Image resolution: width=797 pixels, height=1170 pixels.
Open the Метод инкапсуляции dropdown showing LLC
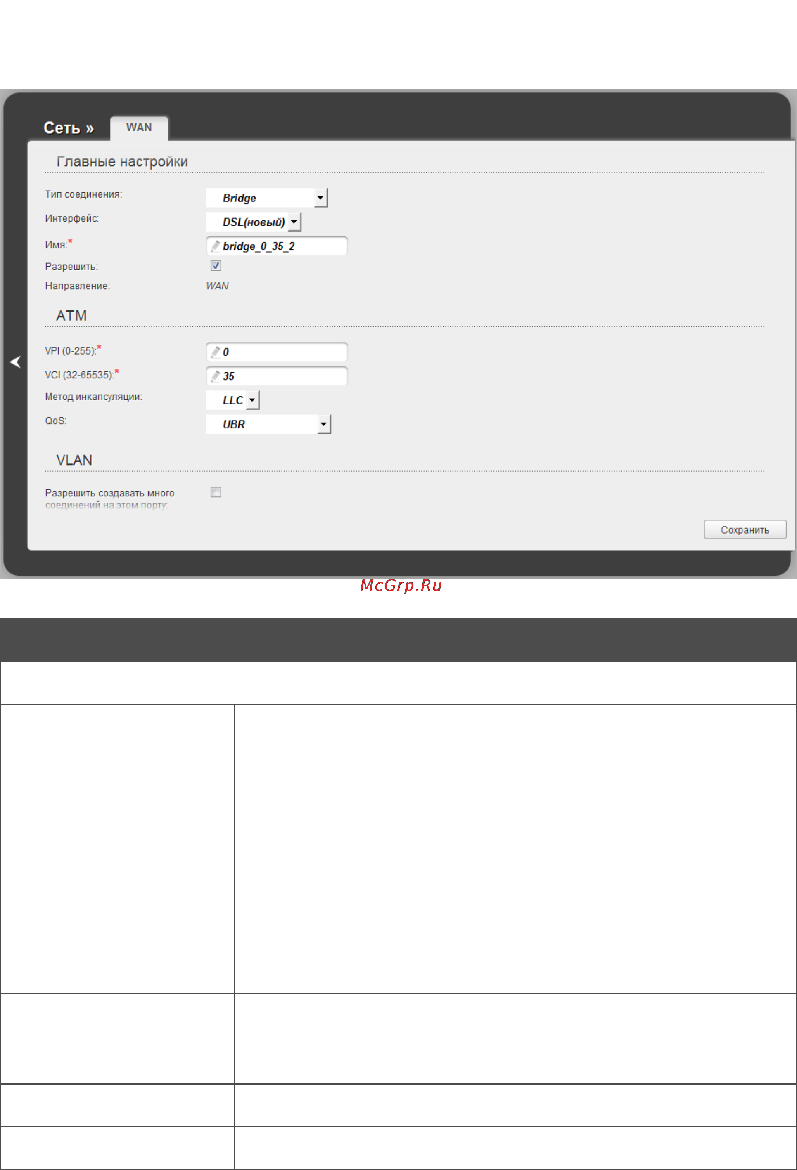click(x=233, y=400)
